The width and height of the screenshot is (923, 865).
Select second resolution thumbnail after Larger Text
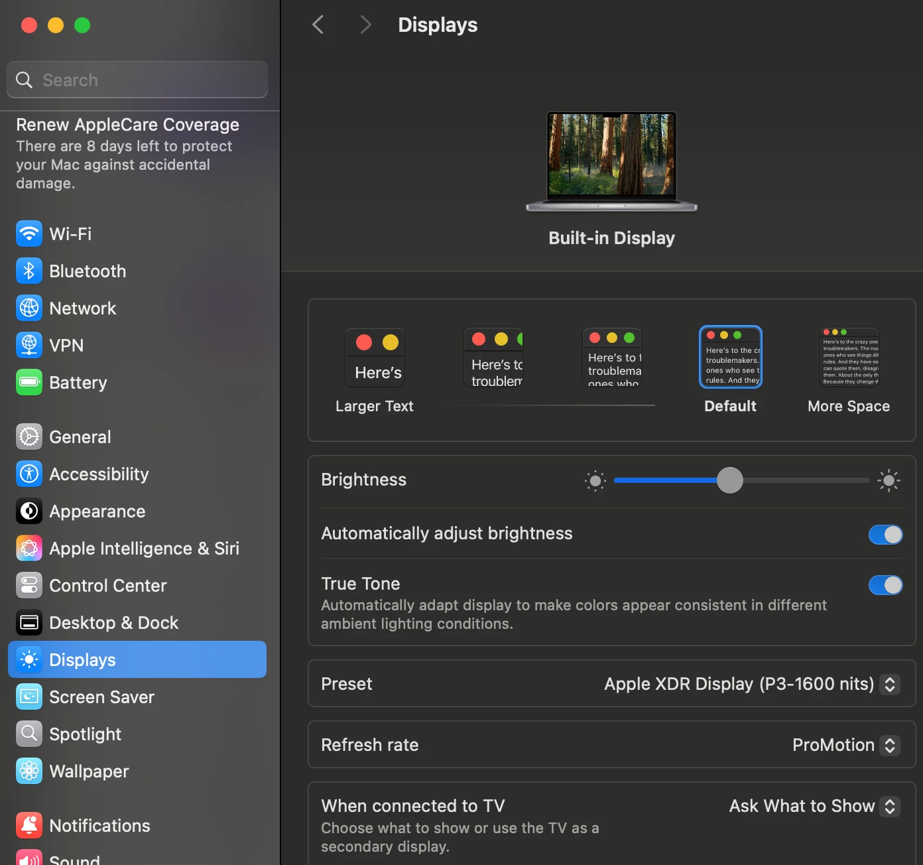pos(493,358)
